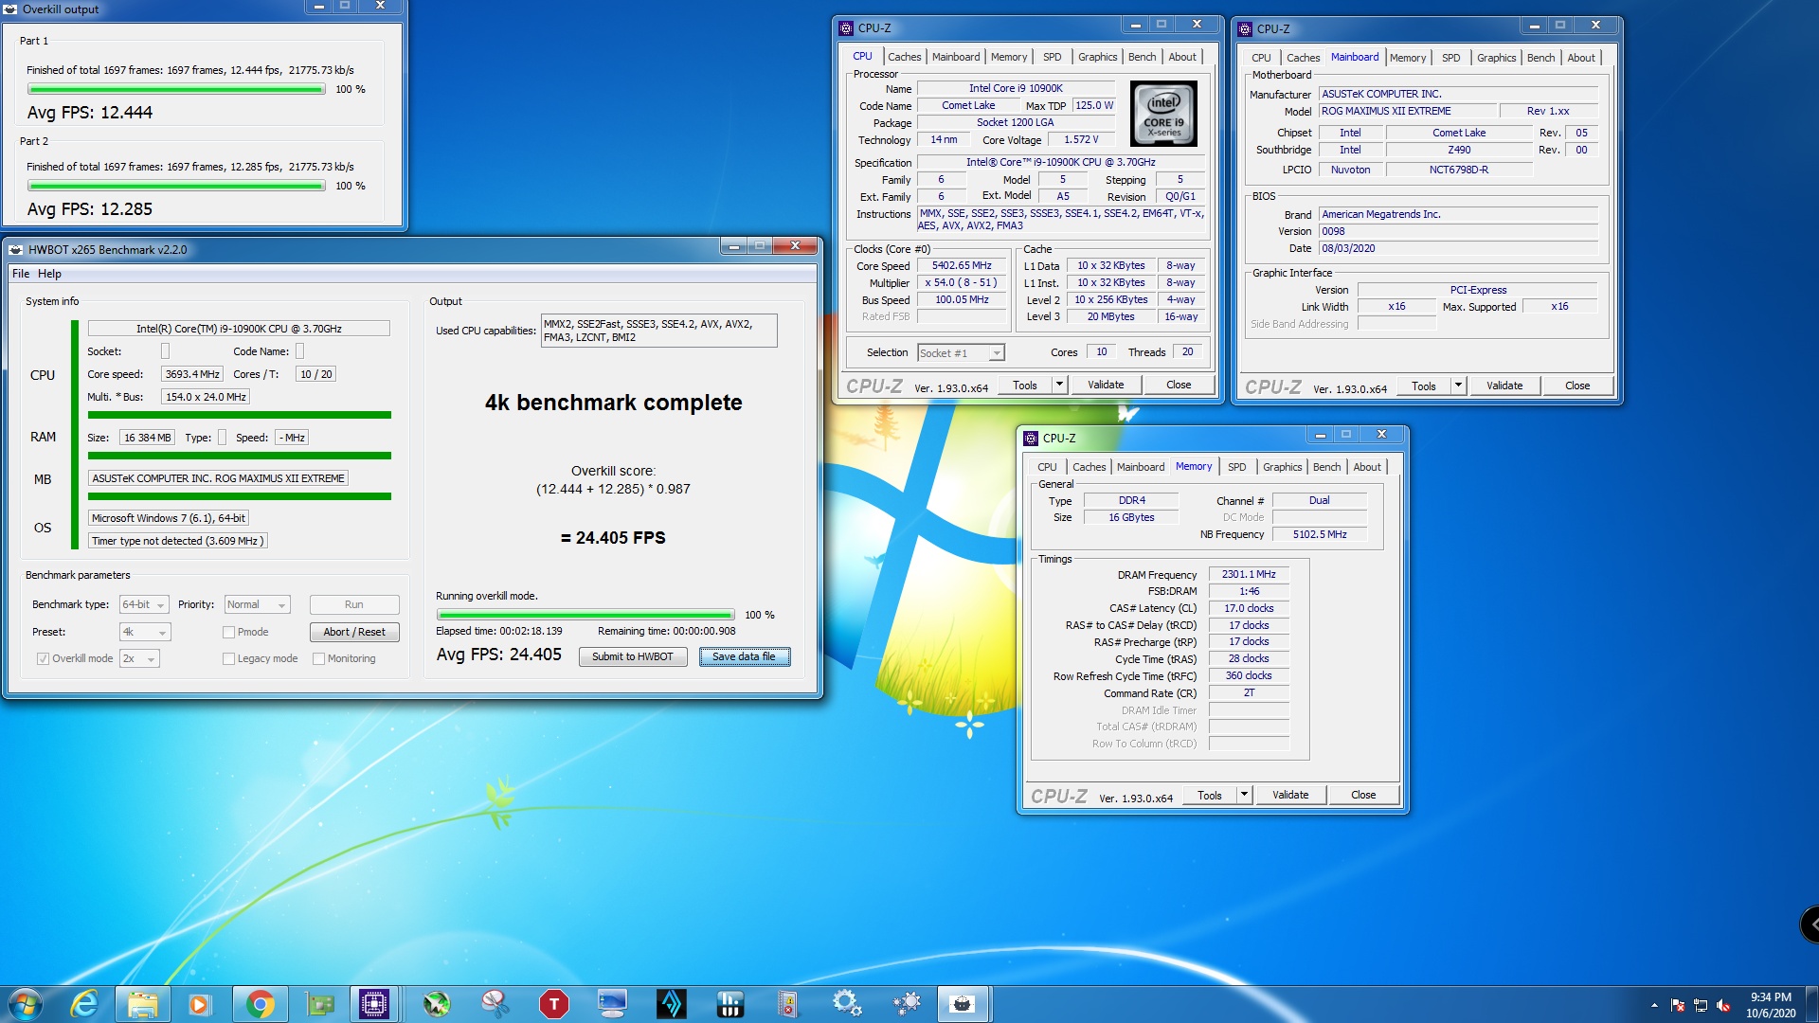Click the Intel Core i9 logo in CPU-Z
This screenshot has height=1023, width=1819.
[1163, 113]
